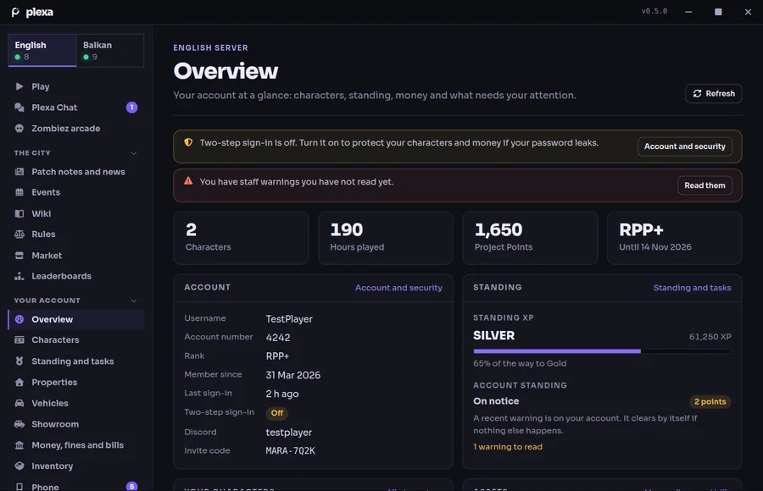Screen dimensions: 763x491
Task: Switch to the Balkan server tab
Action: [x=110, y=51]
